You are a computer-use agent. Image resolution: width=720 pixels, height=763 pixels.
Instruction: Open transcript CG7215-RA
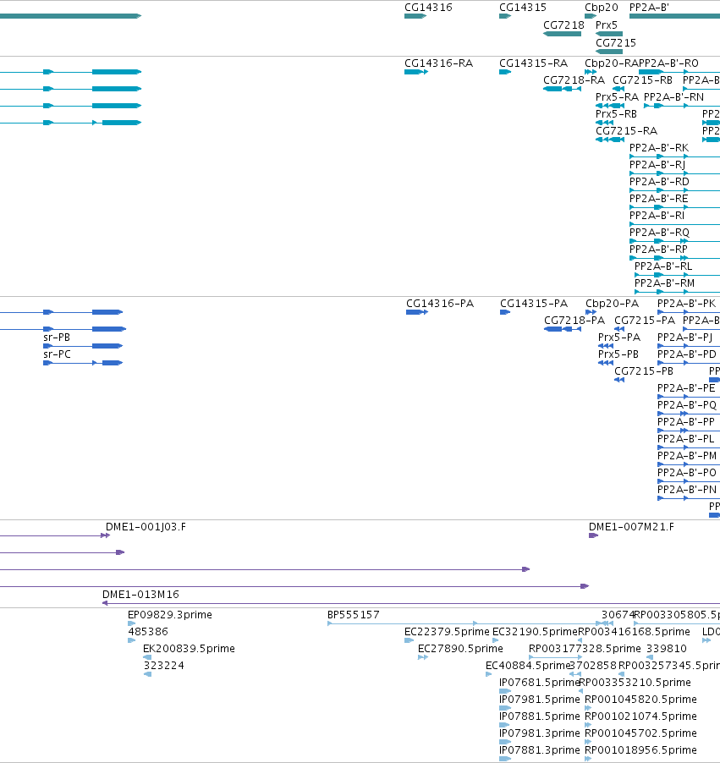(x=626, y=131)
